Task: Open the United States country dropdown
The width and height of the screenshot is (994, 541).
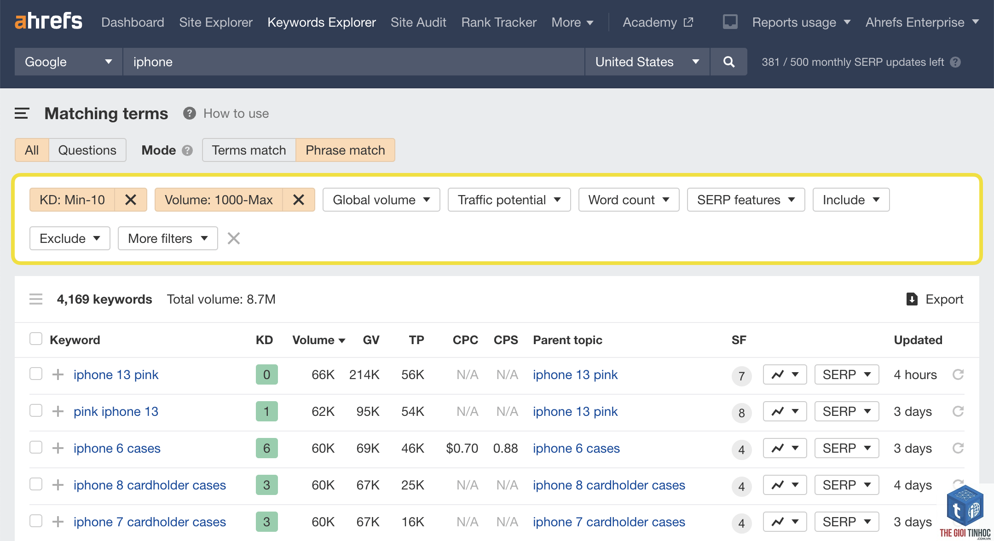Action: coord(647,62)
